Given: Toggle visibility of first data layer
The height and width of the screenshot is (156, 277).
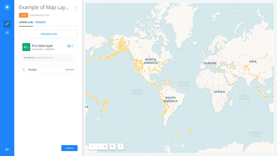Looking at the screenshot, I should (x=69, y=46).
